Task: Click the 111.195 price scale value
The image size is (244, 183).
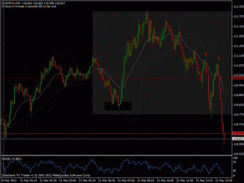Action: [239, 46]
